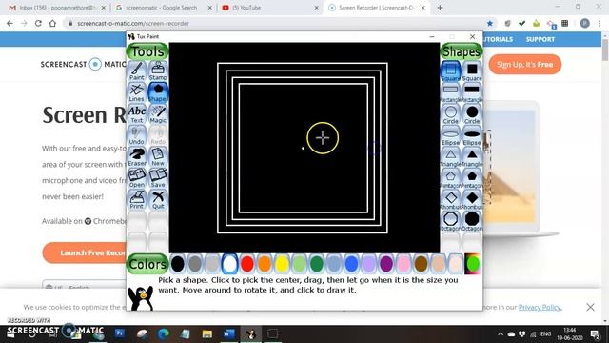Choose the filled Square shape

tap(472, 71)
